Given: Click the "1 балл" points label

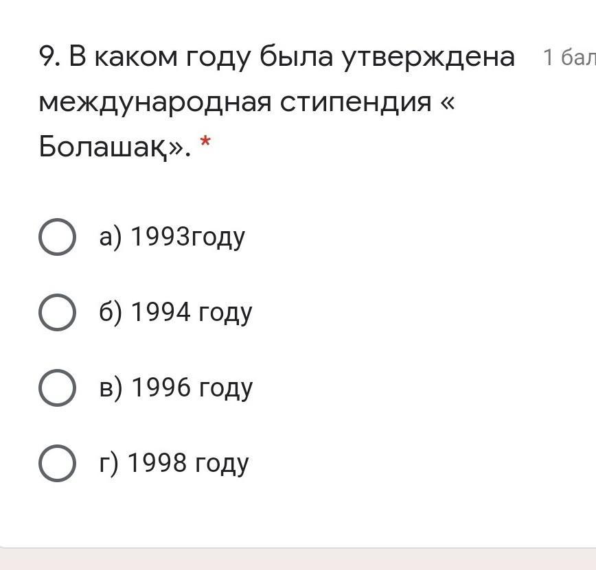Looking at the screenshot, I should (x=569, y=58).
